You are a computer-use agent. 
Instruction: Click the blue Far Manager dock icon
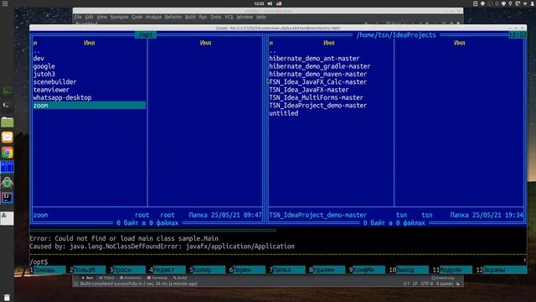[7, 167]
